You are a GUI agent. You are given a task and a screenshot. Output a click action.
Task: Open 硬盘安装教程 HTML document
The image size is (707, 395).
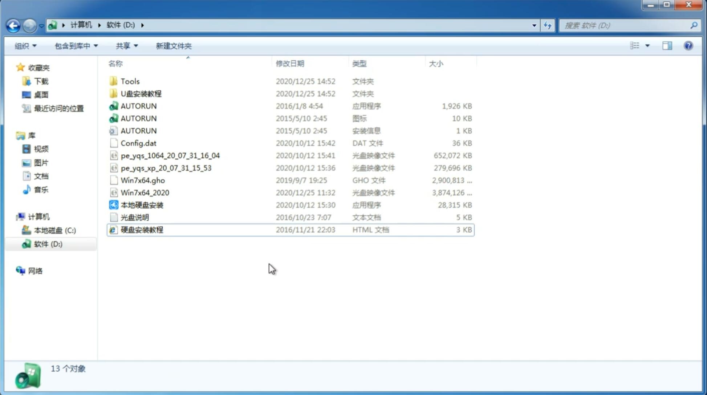click(142, 229)
